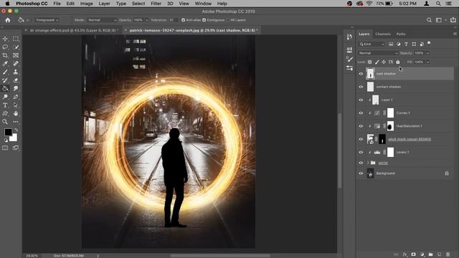Select the Quick Selection tool
Screen dimensions: 459x258
click(16, 47)
